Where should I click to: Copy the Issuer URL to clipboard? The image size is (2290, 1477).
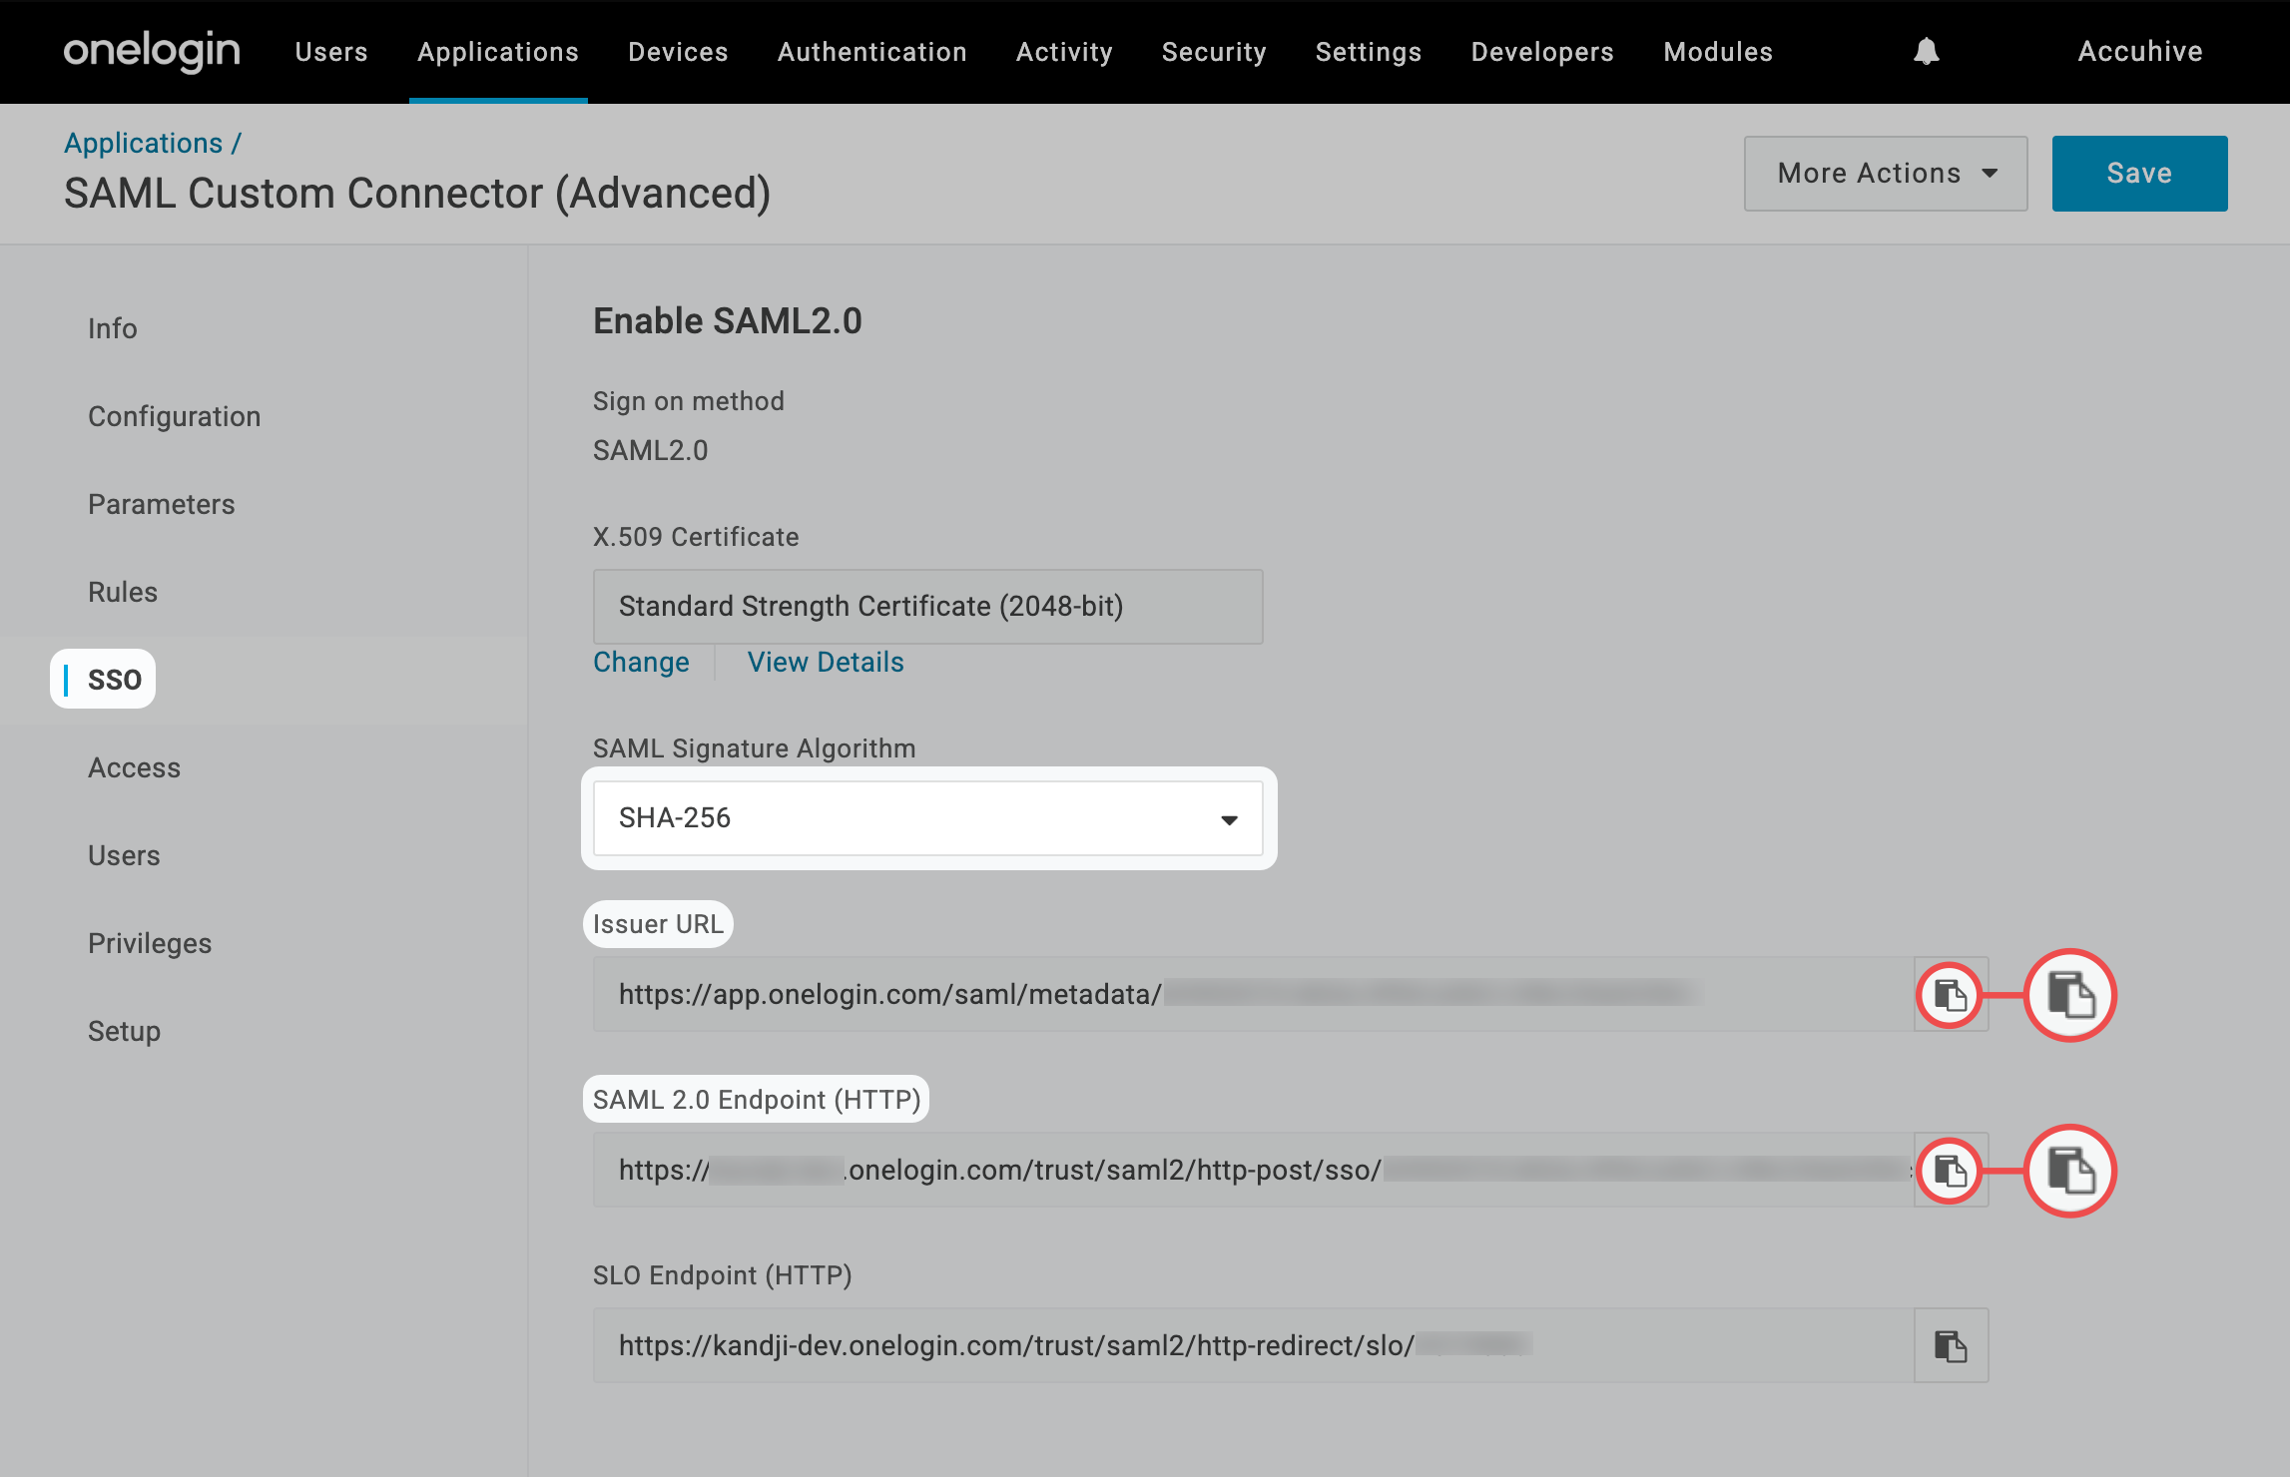point(1950,995)
